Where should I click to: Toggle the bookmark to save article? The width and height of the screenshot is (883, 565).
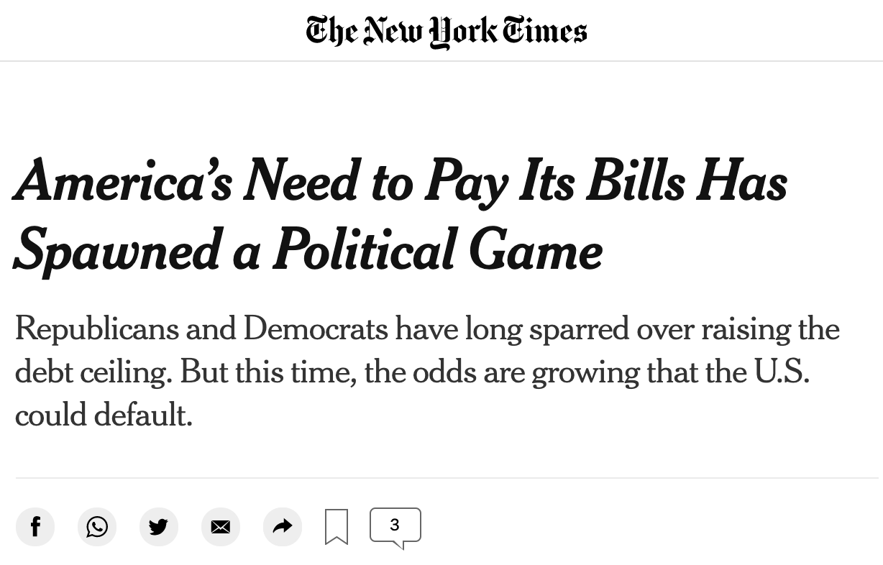pyautogui.click(x=337, y=527)
